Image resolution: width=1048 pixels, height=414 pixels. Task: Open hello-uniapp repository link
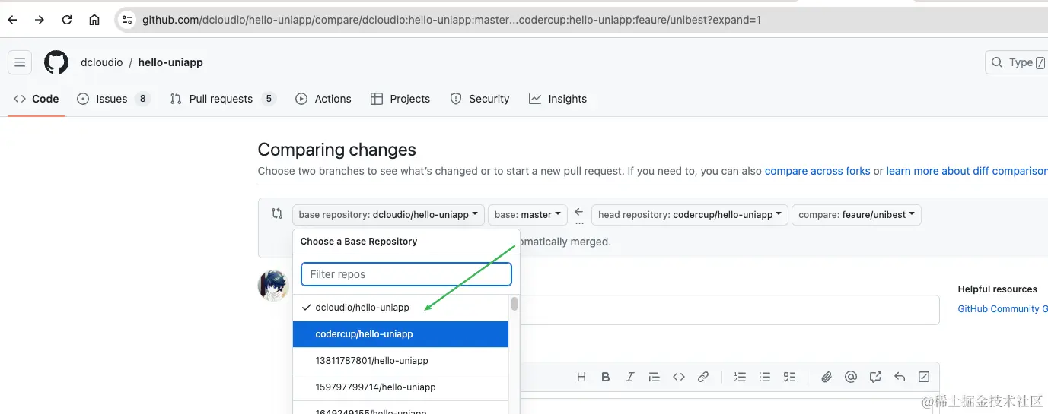pos(170,62)
